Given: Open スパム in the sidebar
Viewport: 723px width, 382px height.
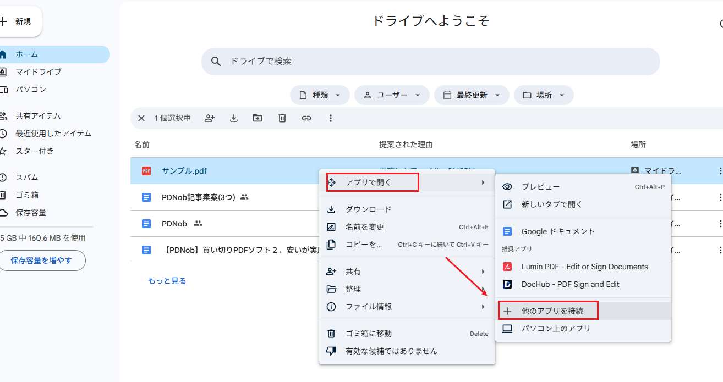Looking at the screenshot, I should (54, 178).
